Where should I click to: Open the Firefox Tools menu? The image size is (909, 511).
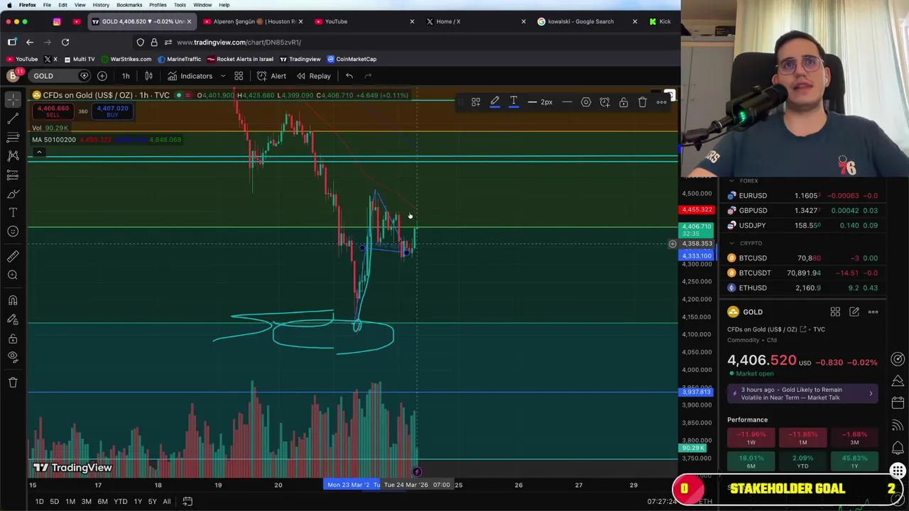(x=180, y=5)
